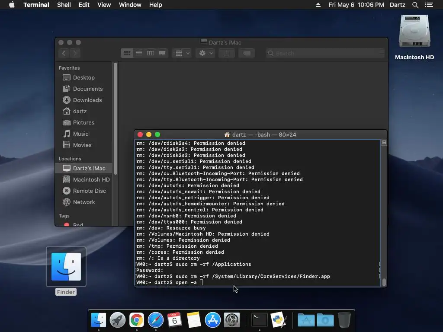Image resolution: width=443 pixels, height=332 pixels.
Task: Open the Apple menu
Action: point(12,5)
